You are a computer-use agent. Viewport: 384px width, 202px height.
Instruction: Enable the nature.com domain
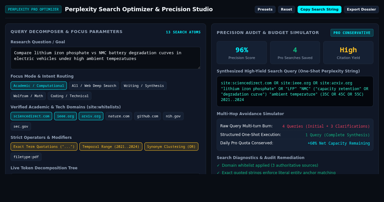119,116
